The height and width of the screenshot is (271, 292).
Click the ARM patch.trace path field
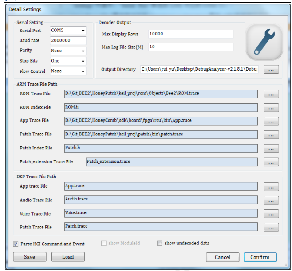click(161, 134)
